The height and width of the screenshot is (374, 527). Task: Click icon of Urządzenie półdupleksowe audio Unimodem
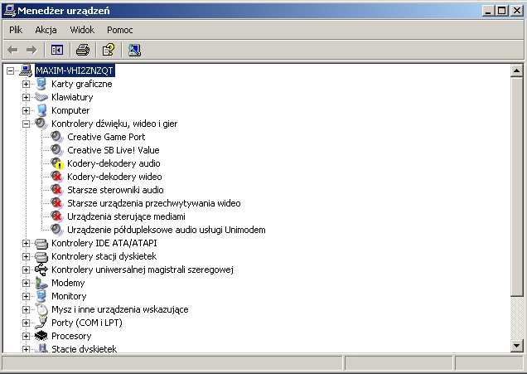(x=57, y=230)
